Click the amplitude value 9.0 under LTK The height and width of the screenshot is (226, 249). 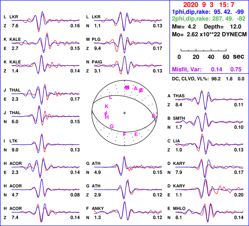click(15, 150)
